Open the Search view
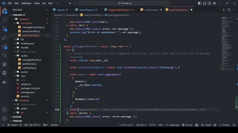This screenshot has width=238, height=133. [4, 20]
